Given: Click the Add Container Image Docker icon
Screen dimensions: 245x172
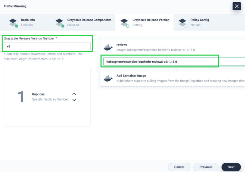Looking at the screenshot, I should coord(108,78).
